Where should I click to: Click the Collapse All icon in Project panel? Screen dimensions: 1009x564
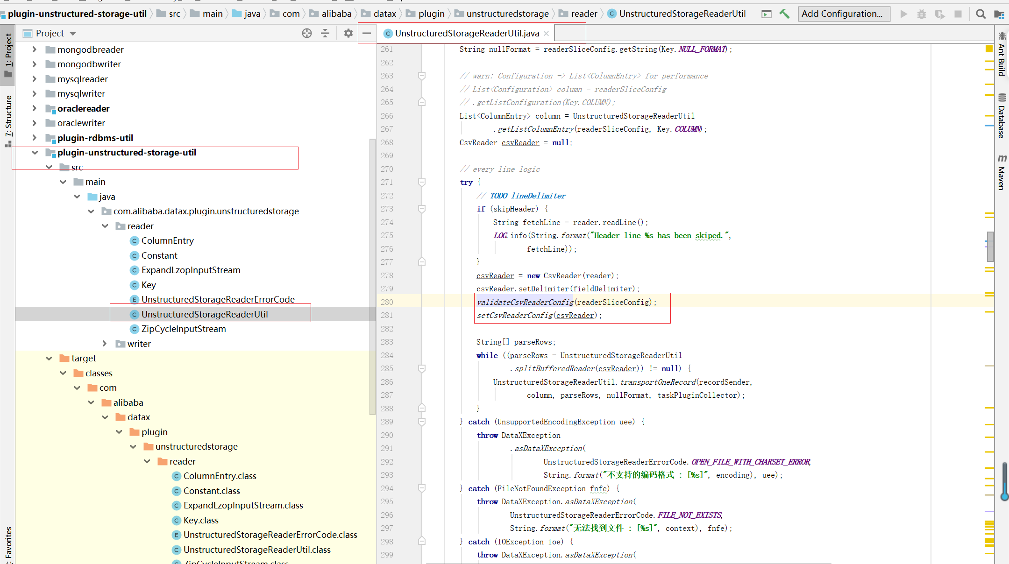pyautogui.click(x=325, y=33)
